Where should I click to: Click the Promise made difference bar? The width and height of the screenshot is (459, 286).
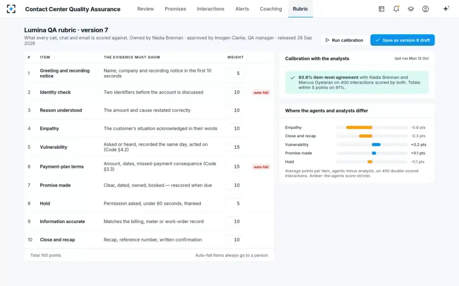tap(374, 153)
